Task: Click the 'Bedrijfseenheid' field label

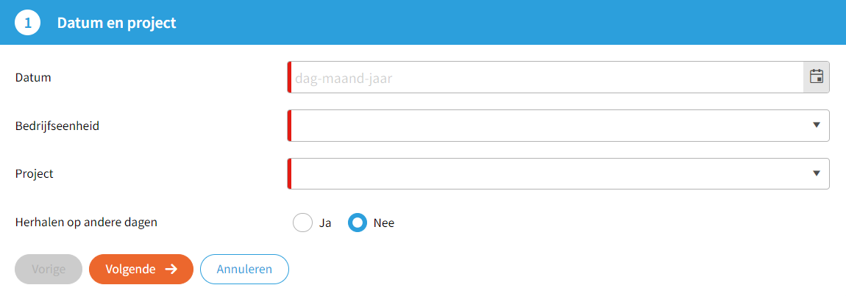Action: click(x=57, y=126)
